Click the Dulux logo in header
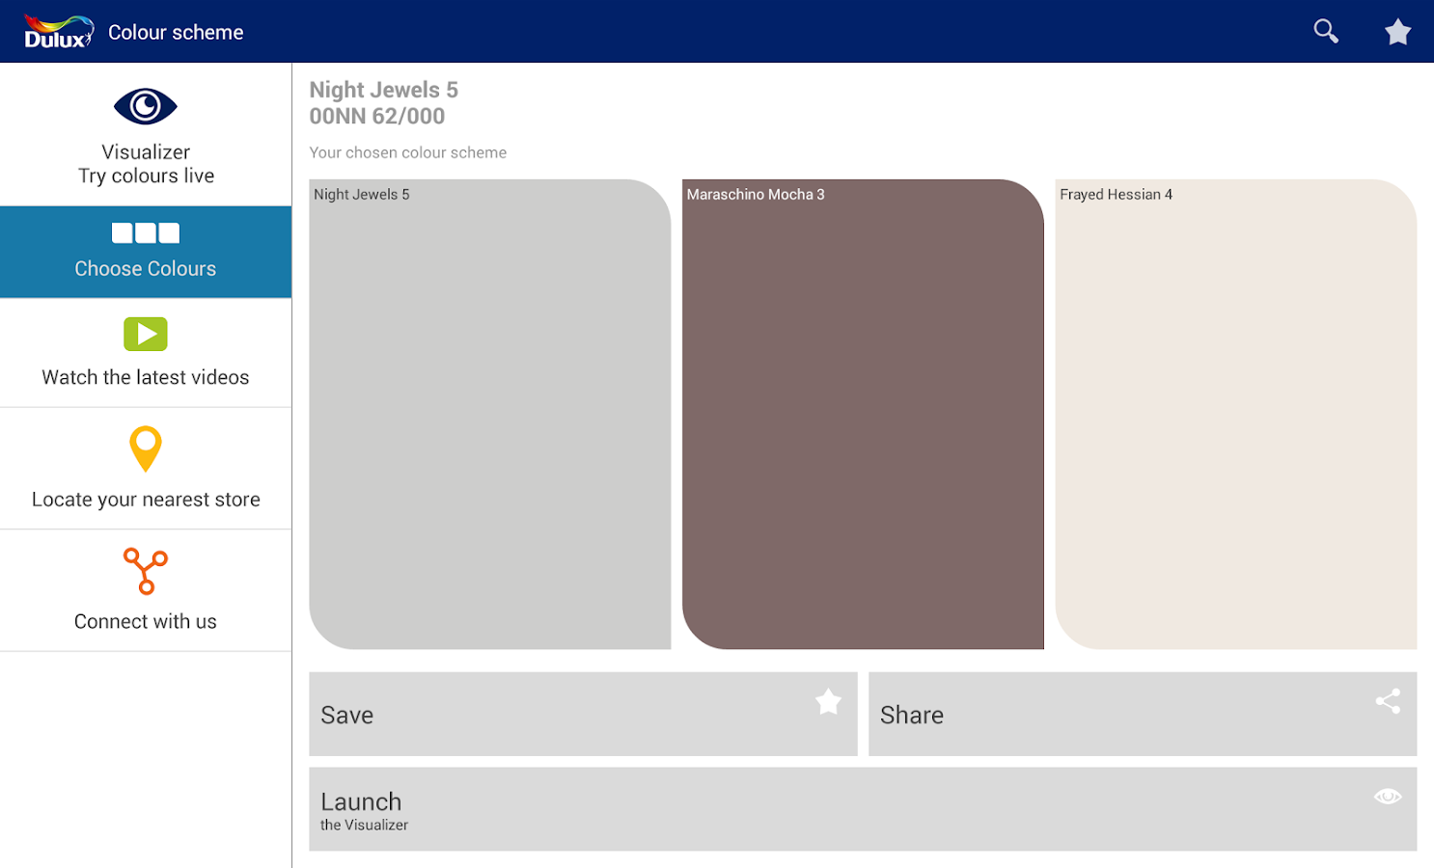 pyautogui.click(x=59, y=32)
